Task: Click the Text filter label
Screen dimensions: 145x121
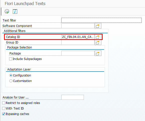Action: 10,20
